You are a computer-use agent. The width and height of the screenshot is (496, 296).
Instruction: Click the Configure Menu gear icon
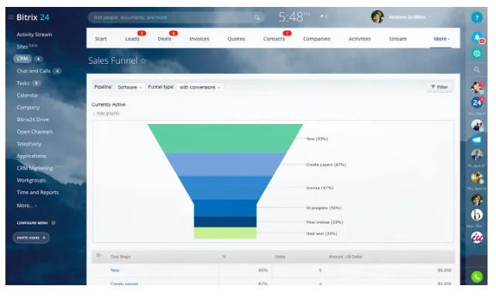click(53, 223)
